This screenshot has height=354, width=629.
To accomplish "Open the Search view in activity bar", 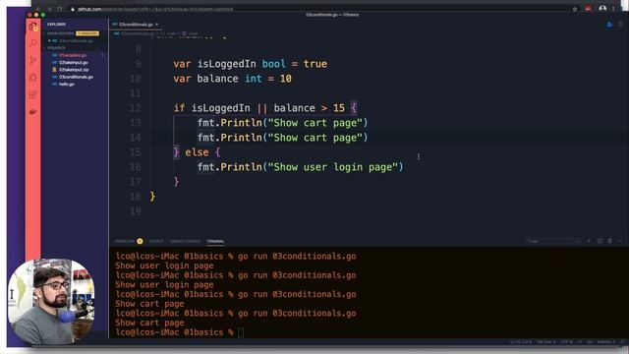I will (33, 43).
